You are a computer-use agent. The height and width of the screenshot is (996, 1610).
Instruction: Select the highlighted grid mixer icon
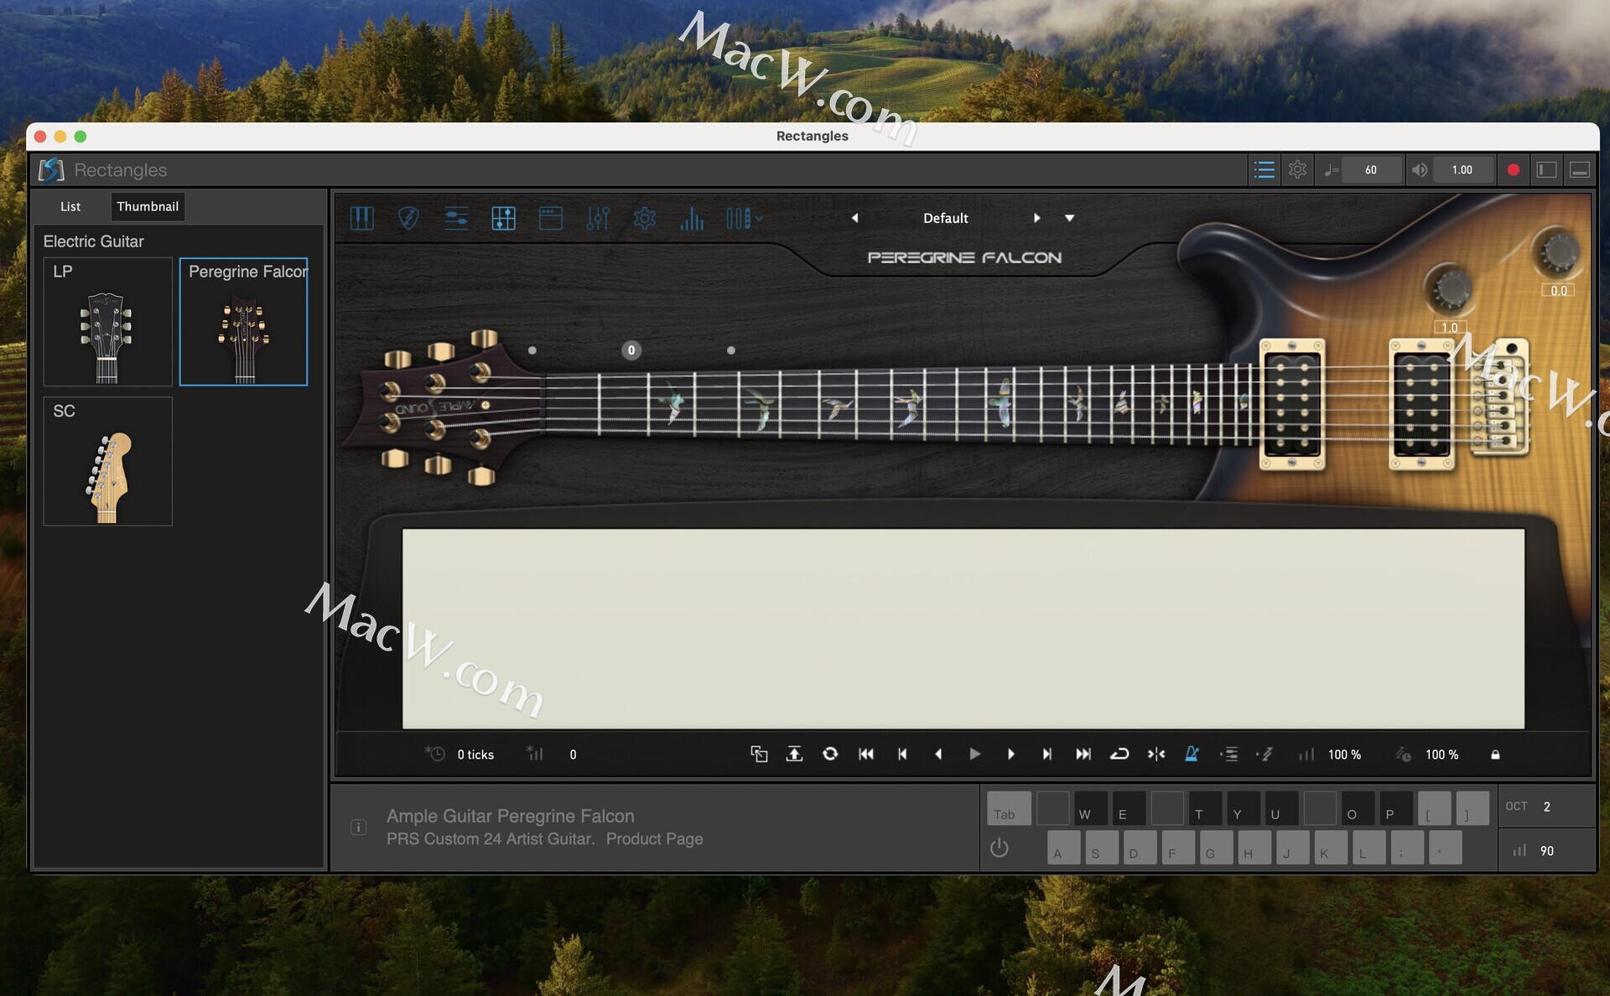point(503,219)
